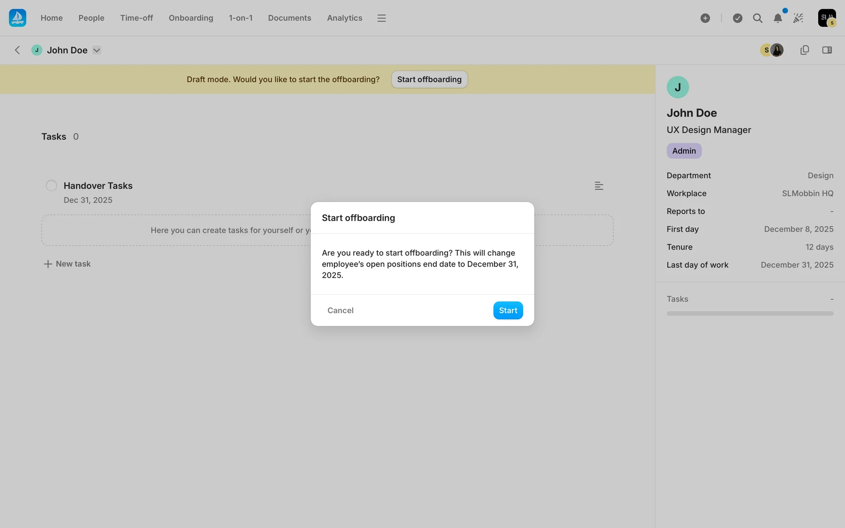
Task: Click the plus add icon in header
Action: click(705, 18)
